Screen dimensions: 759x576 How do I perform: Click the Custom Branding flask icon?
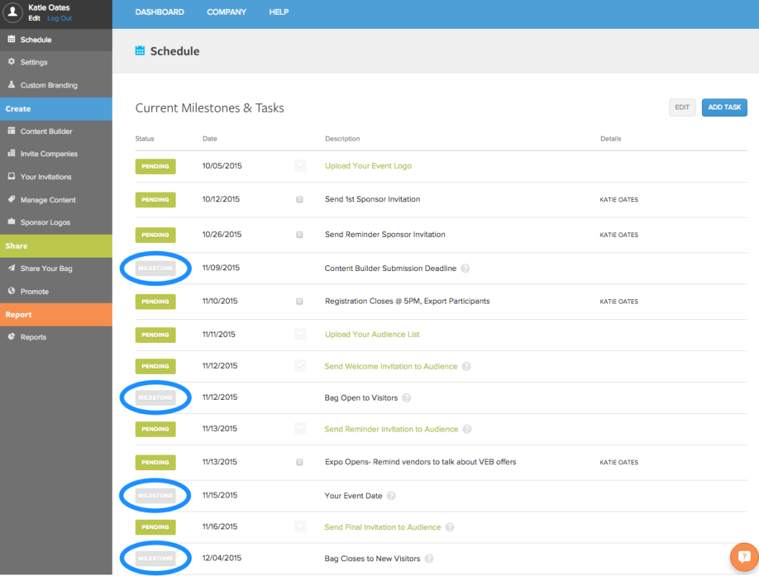coord(11,85)
